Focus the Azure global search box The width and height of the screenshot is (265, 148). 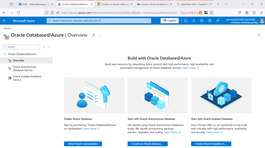99,21
